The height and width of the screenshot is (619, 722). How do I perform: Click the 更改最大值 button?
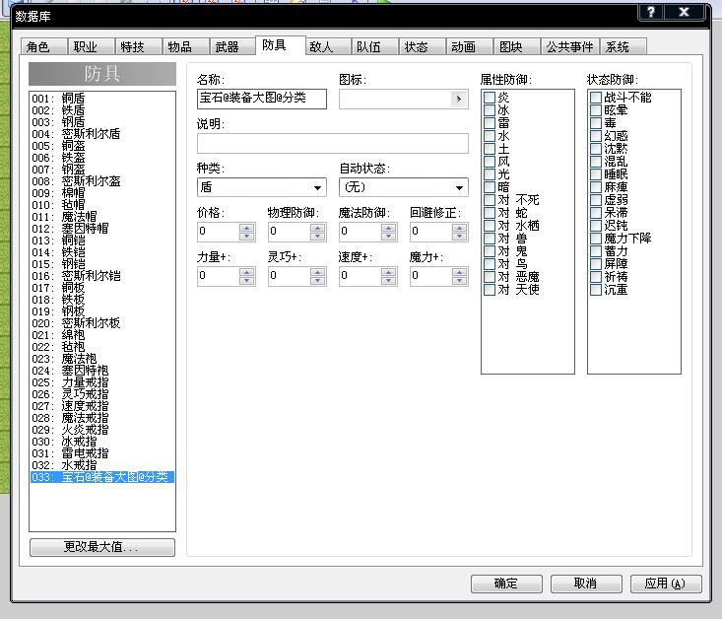pos(101,547)
